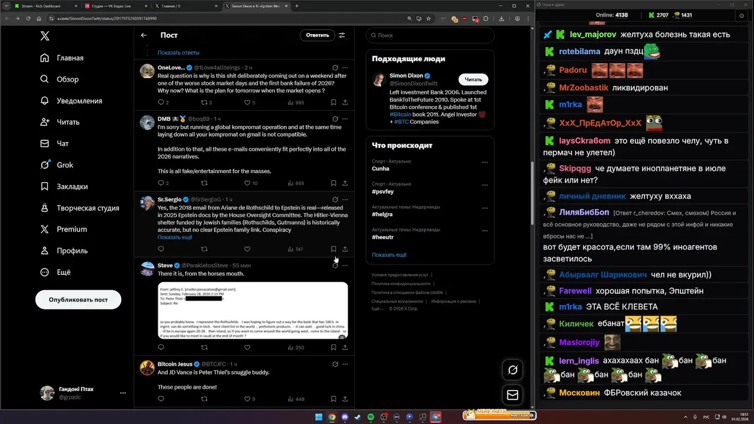Repost the Bitcoin Jesus post
Viewport: 754px width, 424px height.
pyautogui.click(x=204, y=399)
